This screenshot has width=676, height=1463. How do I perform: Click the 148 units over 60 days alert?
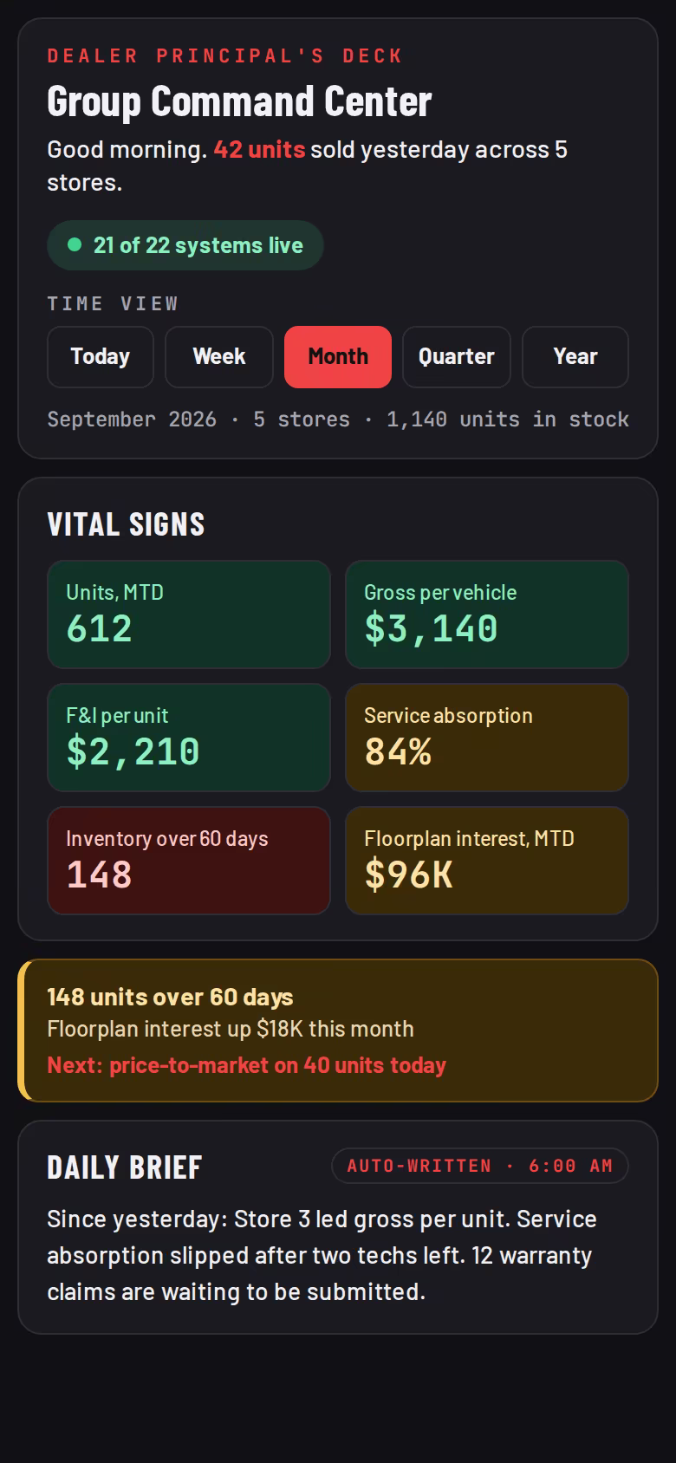coord(338,1031)
